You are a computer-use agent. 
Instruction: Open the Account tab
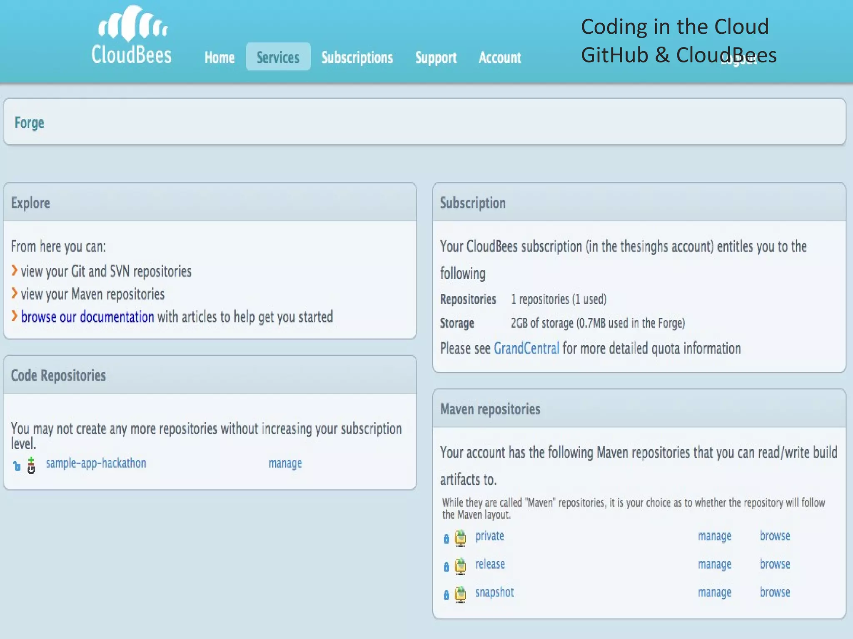point(500,57)
